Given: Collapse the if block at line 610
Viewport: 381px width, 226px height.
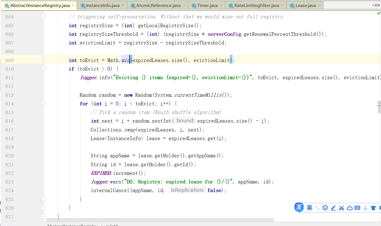Looking at the screenshot, I should [x=43, y=69].
